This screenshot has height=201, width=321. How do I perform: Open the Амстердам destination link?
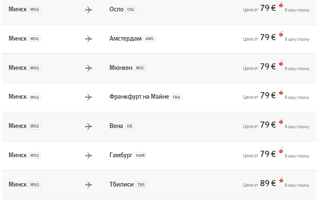pyautogui.click(x=125, y=39)
